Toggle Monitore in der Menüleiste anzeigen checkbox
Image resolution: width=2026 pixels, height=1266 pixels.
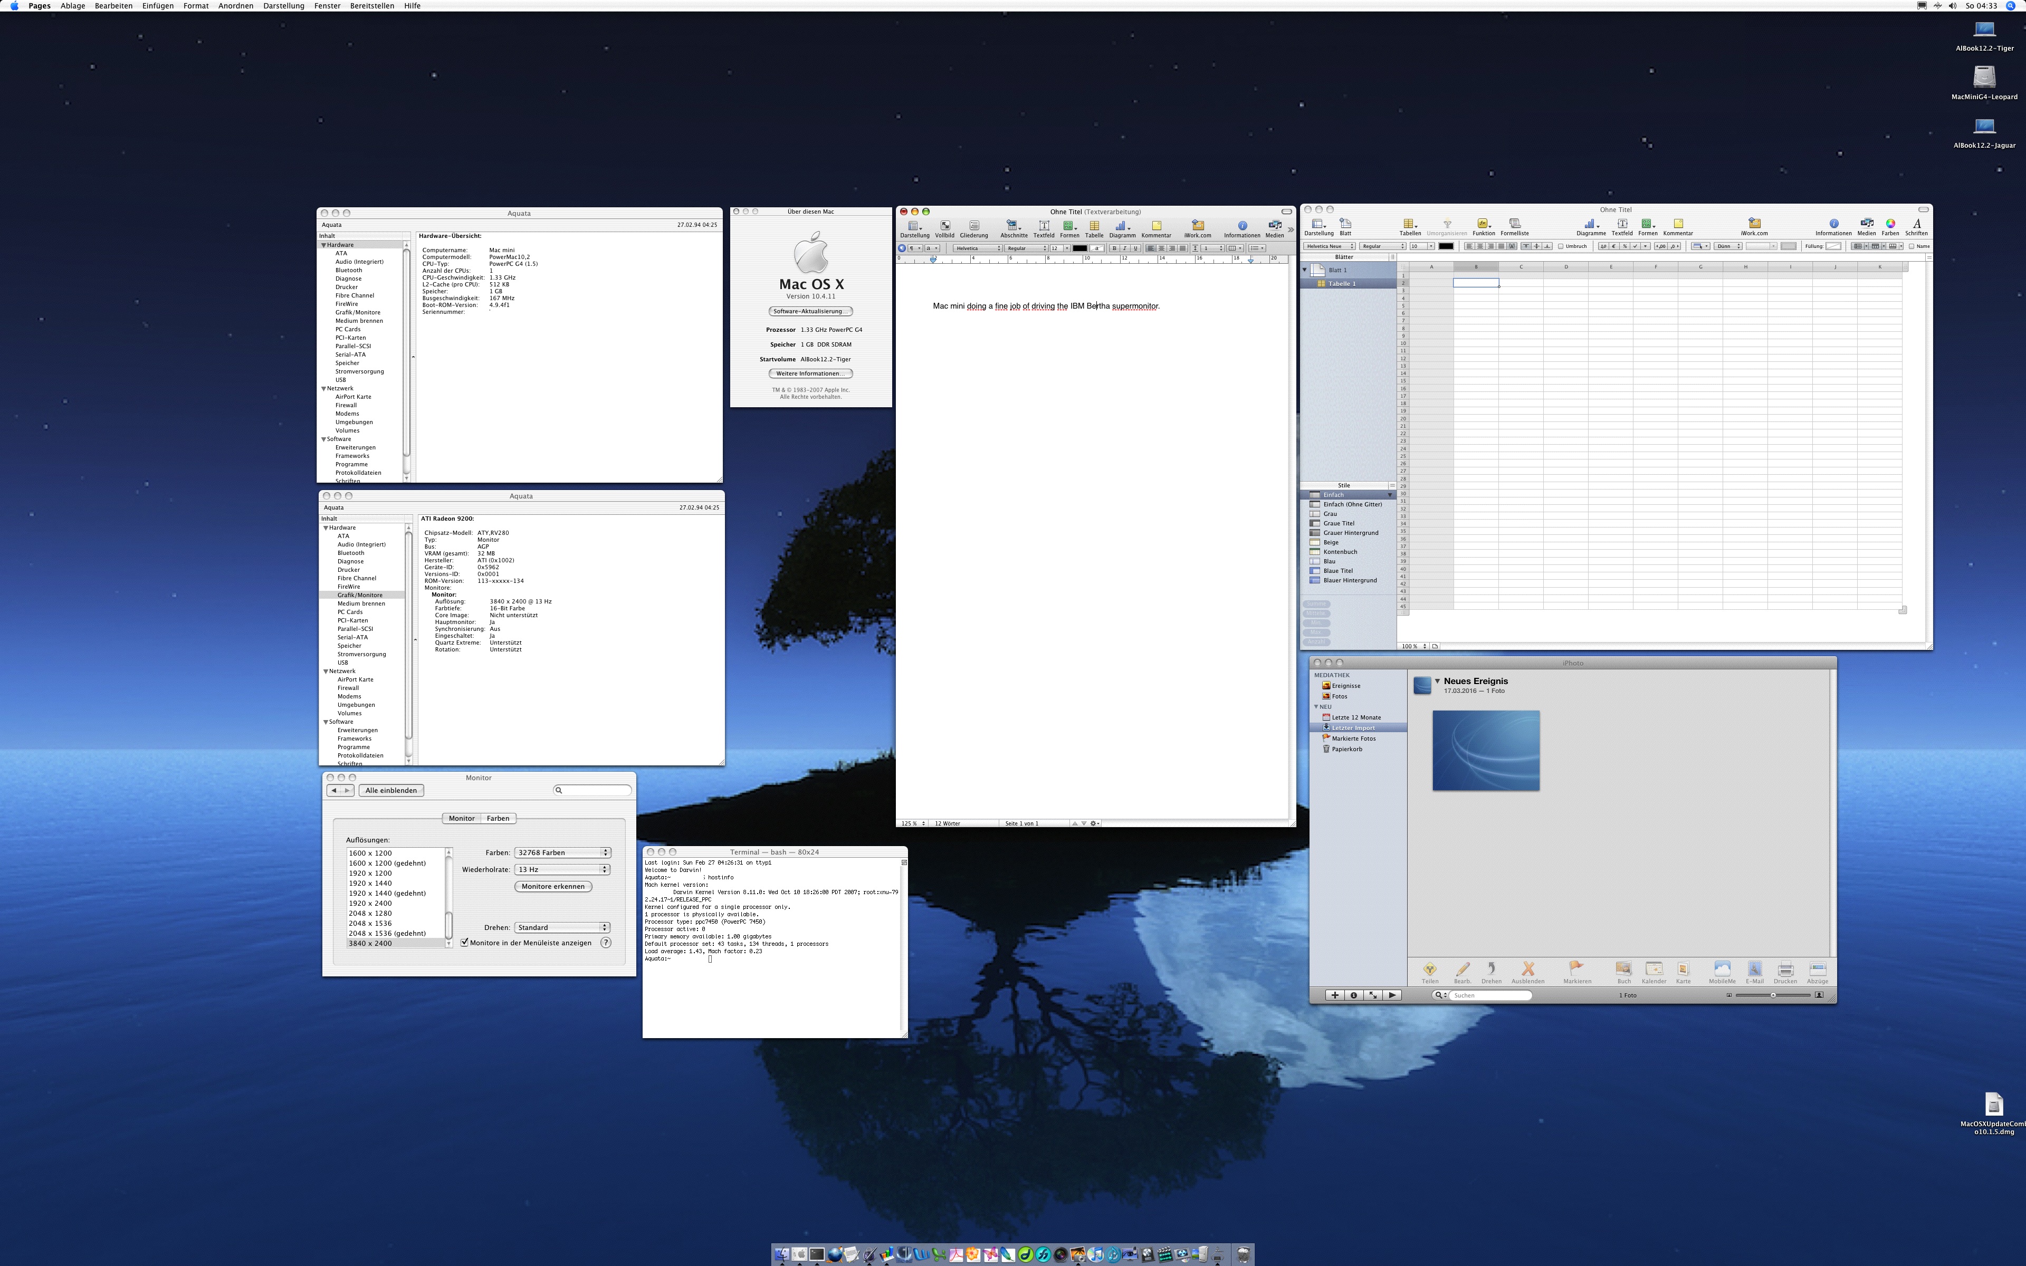(465, 943)
